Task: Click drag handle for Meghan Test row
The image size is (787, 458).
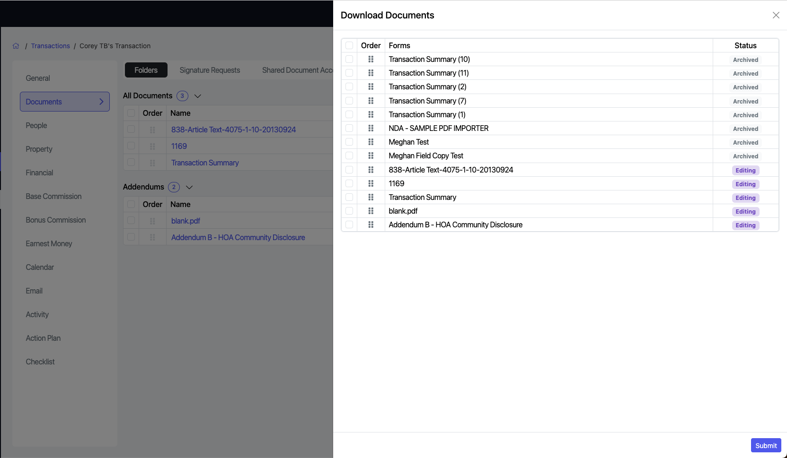Action: [371, 142]
